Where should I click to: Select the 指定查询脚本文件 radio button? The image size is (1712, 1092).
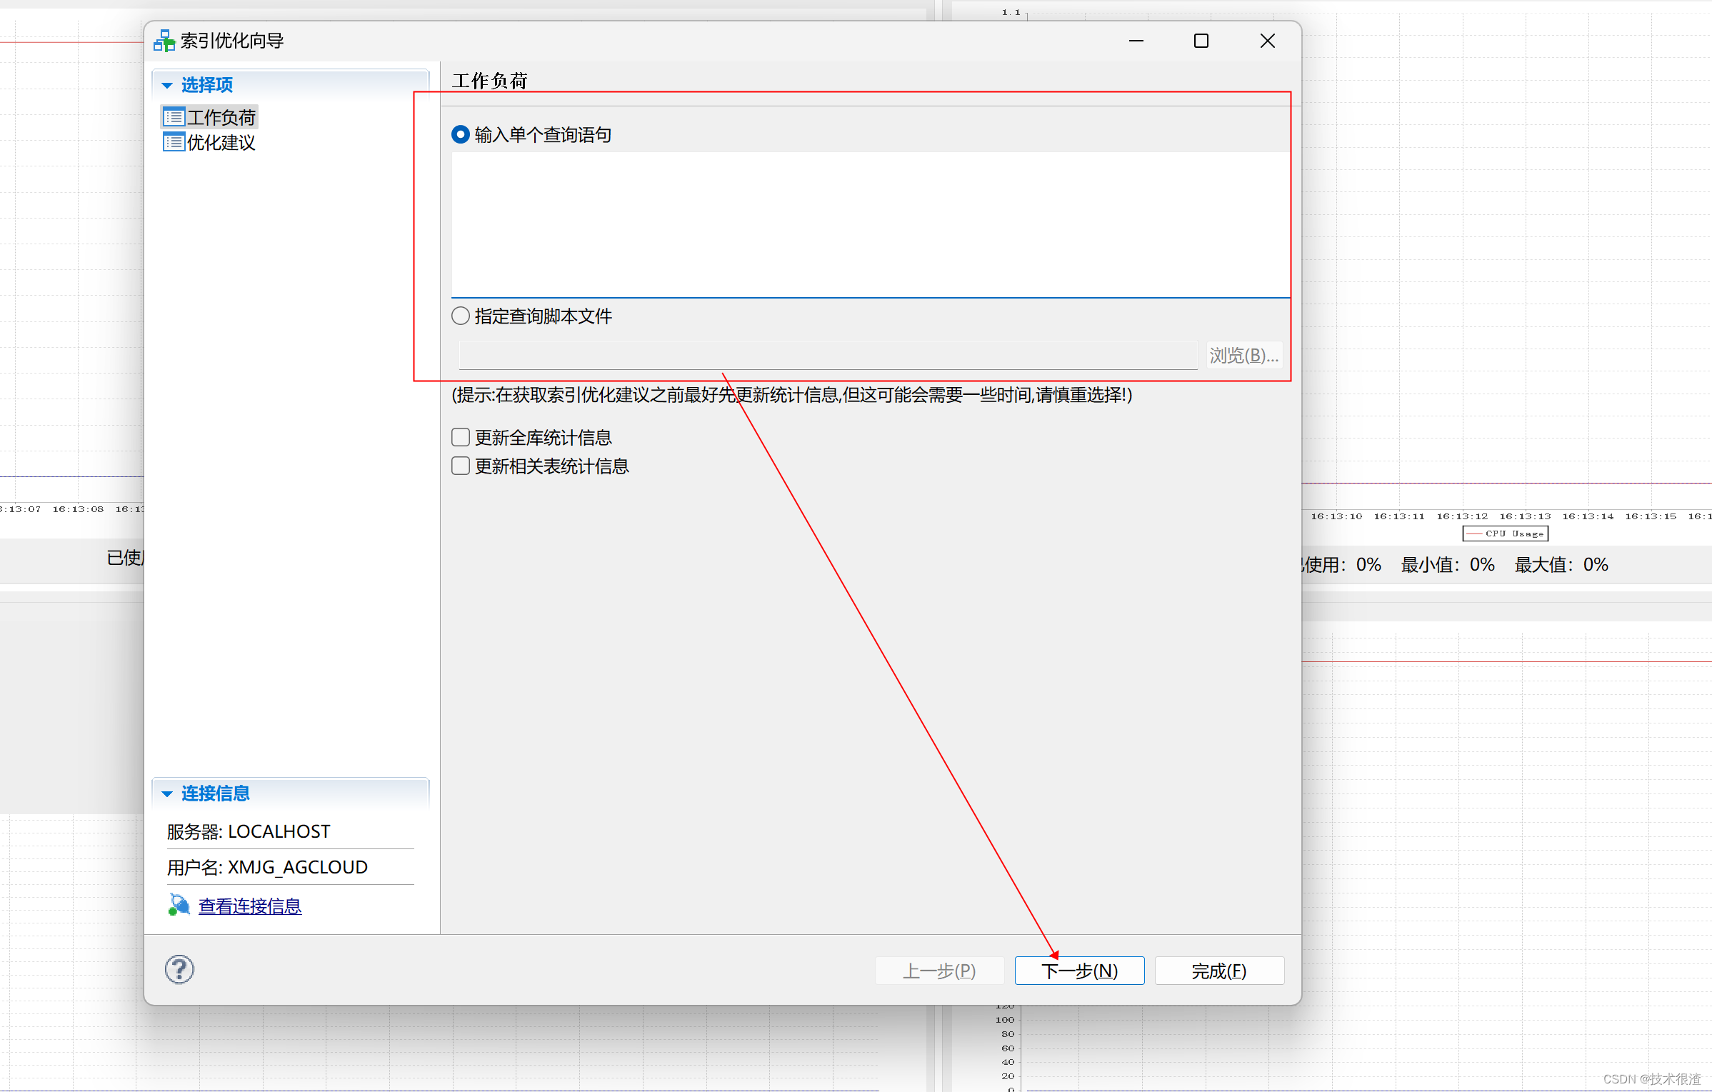(x=461, y=316)
